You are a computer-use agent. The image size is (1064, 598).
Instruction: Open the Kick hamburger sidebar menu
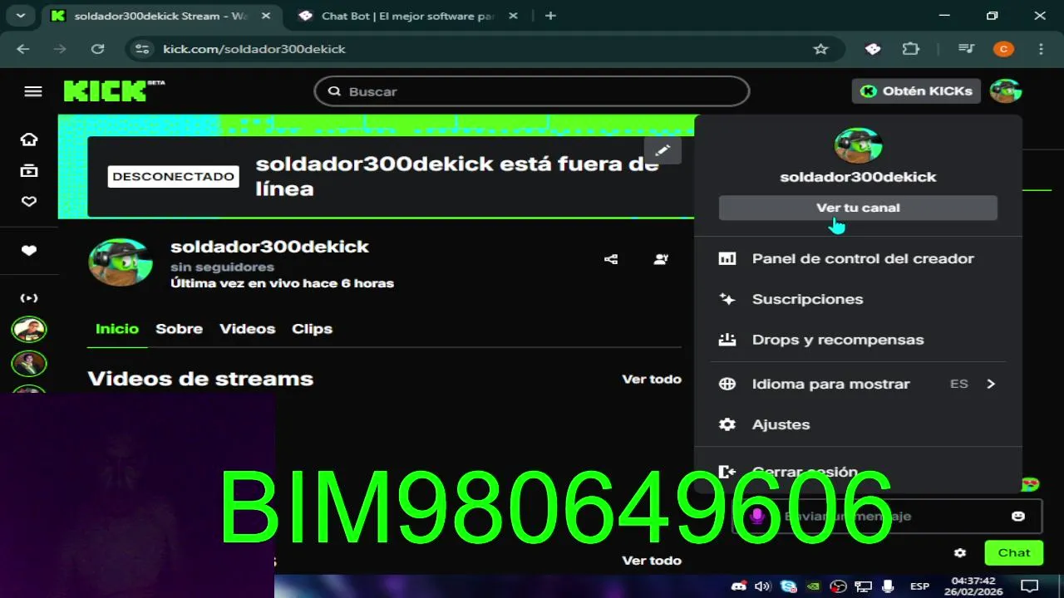33,91
